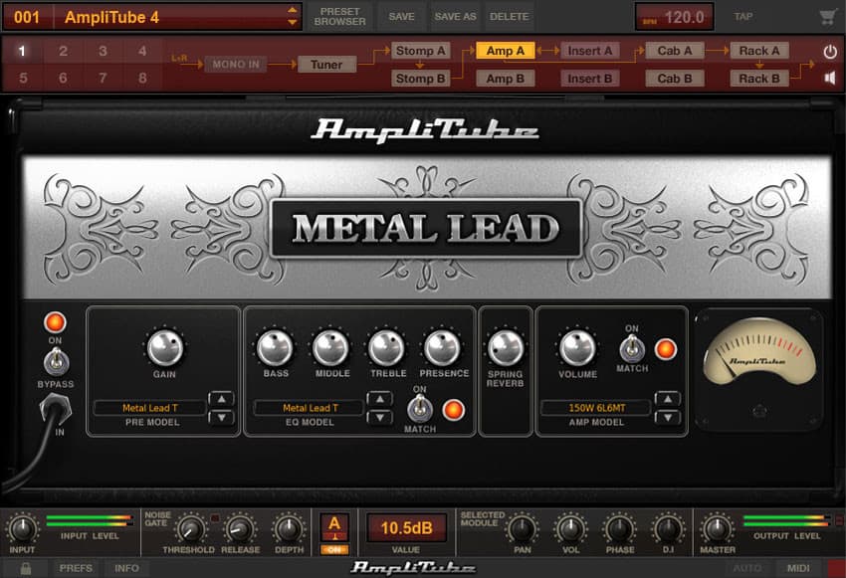Image resolution: width=846 pixels, height=578 pixels.
Task: Click the power icon in signal chain
Action: pyautogui.click(x=830, y=51)
